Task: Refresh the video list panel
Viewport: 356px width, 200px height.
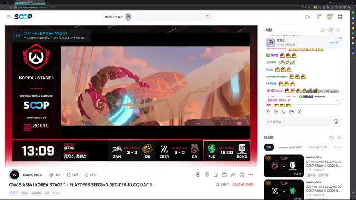Action: click(x=332, y=137)
